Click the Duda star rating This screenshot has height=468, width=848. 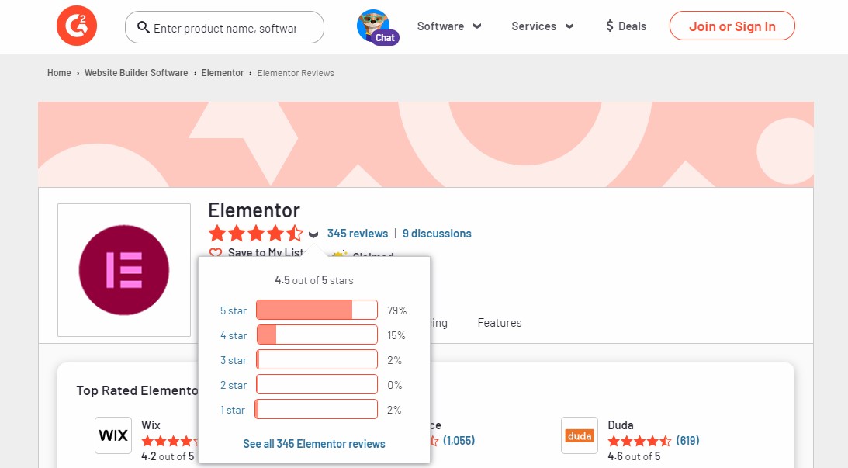pyautogui.click(x=639, y=441)
